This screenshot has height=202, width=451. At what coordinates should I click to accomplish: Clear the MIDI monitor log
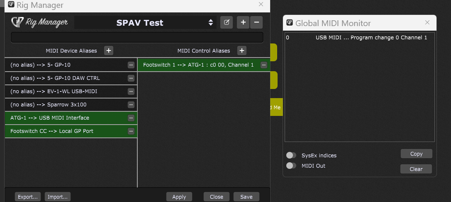[416, 169]
